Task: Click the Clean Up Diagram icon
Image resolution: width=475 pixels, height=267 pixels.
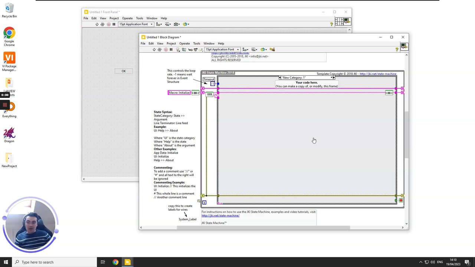Action: coord(272,49)
